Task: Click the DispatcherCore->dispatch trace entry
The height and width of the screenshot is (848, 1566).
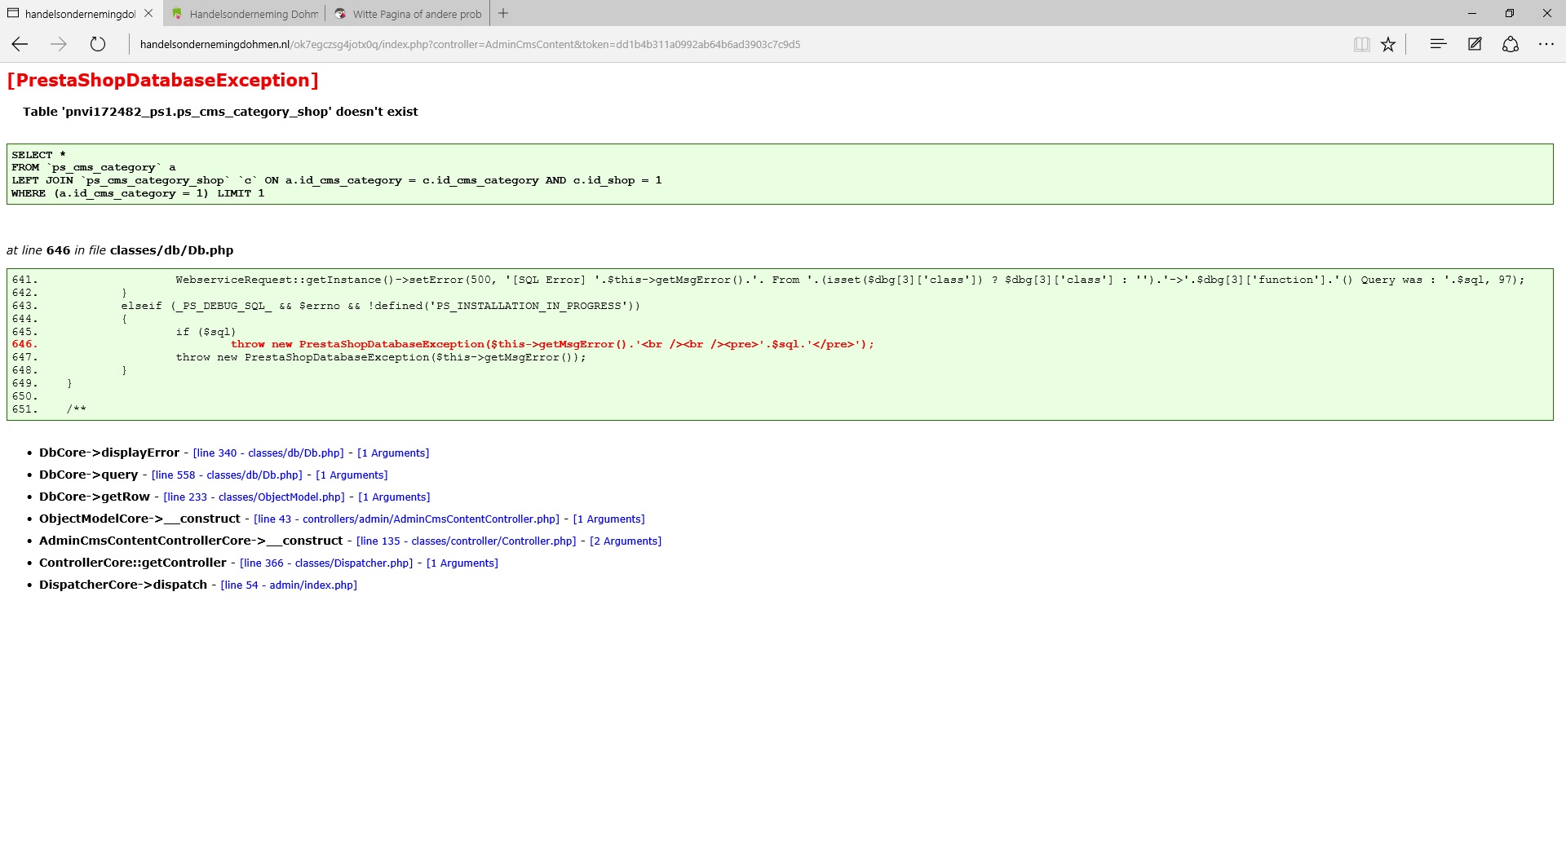Action: [x=123, y=585]
